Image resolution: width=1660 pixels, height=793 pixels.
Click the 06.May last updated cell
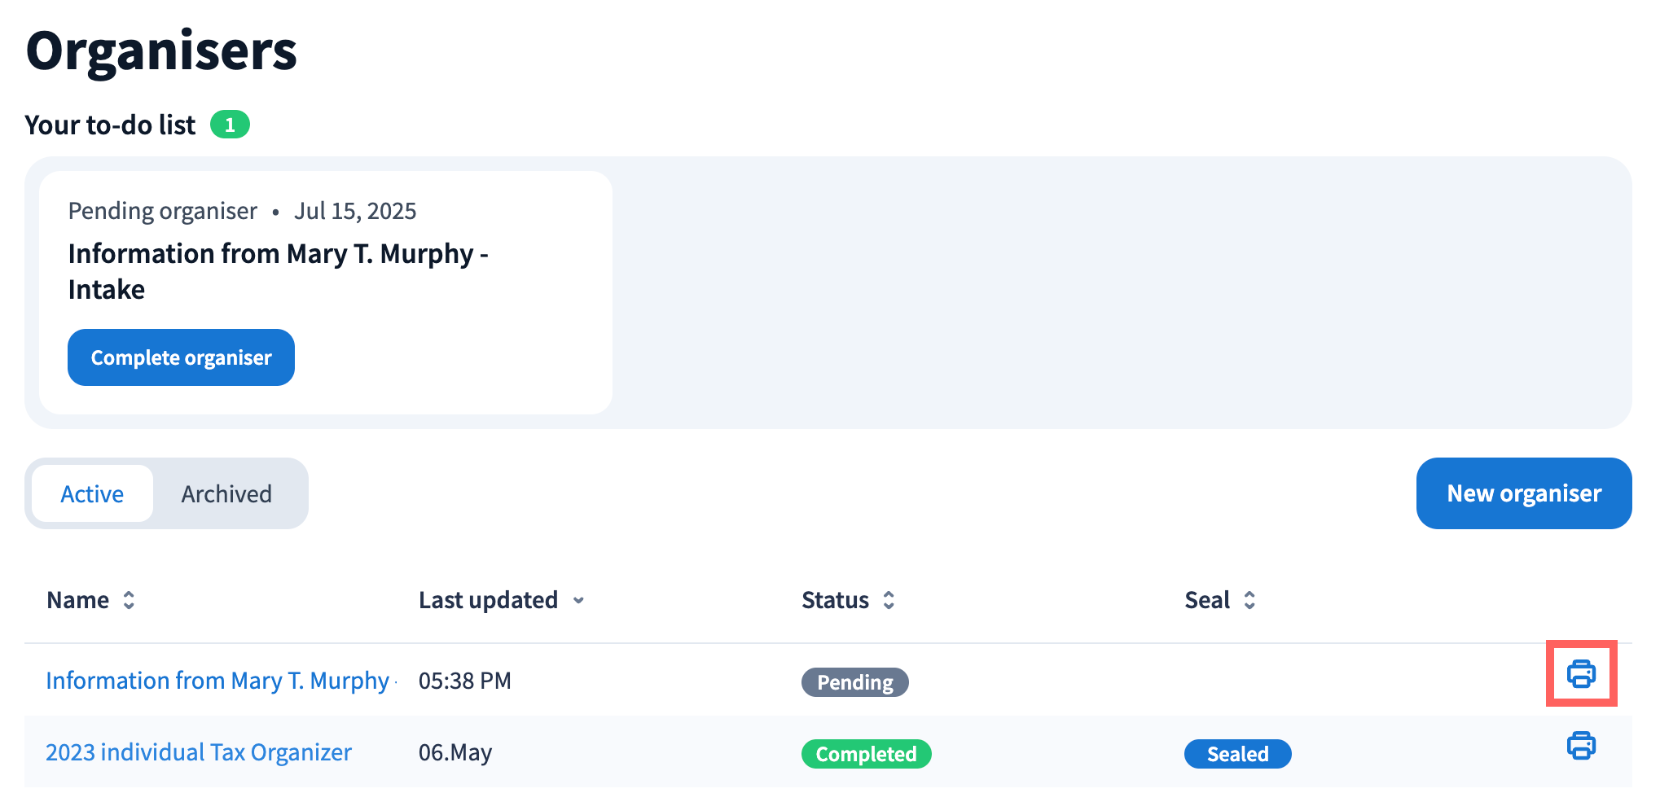[x=455, y=752]
